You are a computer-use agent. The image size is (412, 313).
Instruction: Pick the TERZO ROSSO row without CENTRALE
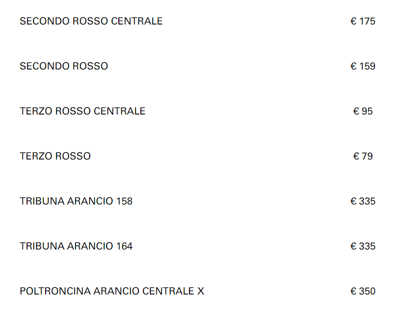55,156
